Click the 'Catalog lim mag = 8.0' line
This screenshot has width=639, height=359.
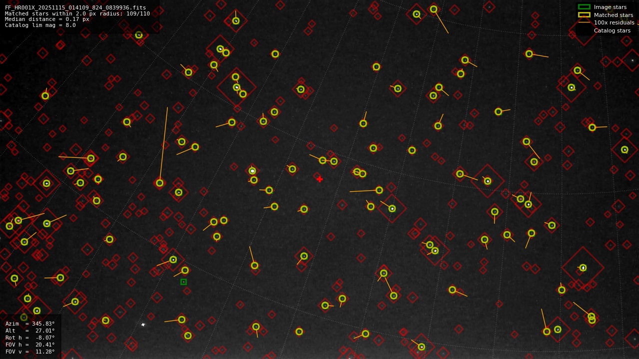(40, 25)
